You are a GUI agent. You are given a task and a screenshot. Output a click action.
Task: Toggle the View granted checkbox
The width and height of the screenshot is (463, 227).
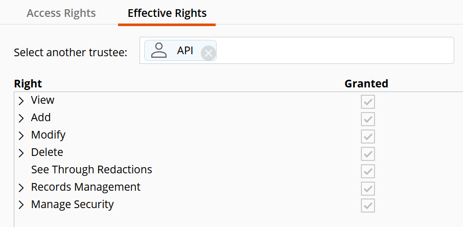[x=367, y=102]
